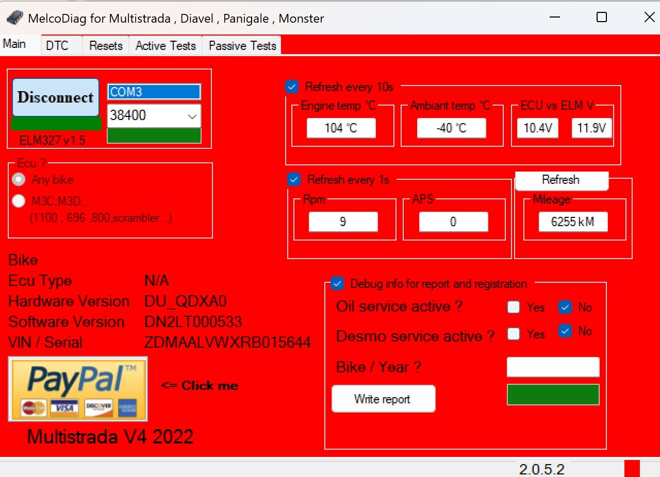Image resolution: width=660 pixels, height=477 pixels.
Task: Maximize the MelcoDiag window
Action: point(601,18)
